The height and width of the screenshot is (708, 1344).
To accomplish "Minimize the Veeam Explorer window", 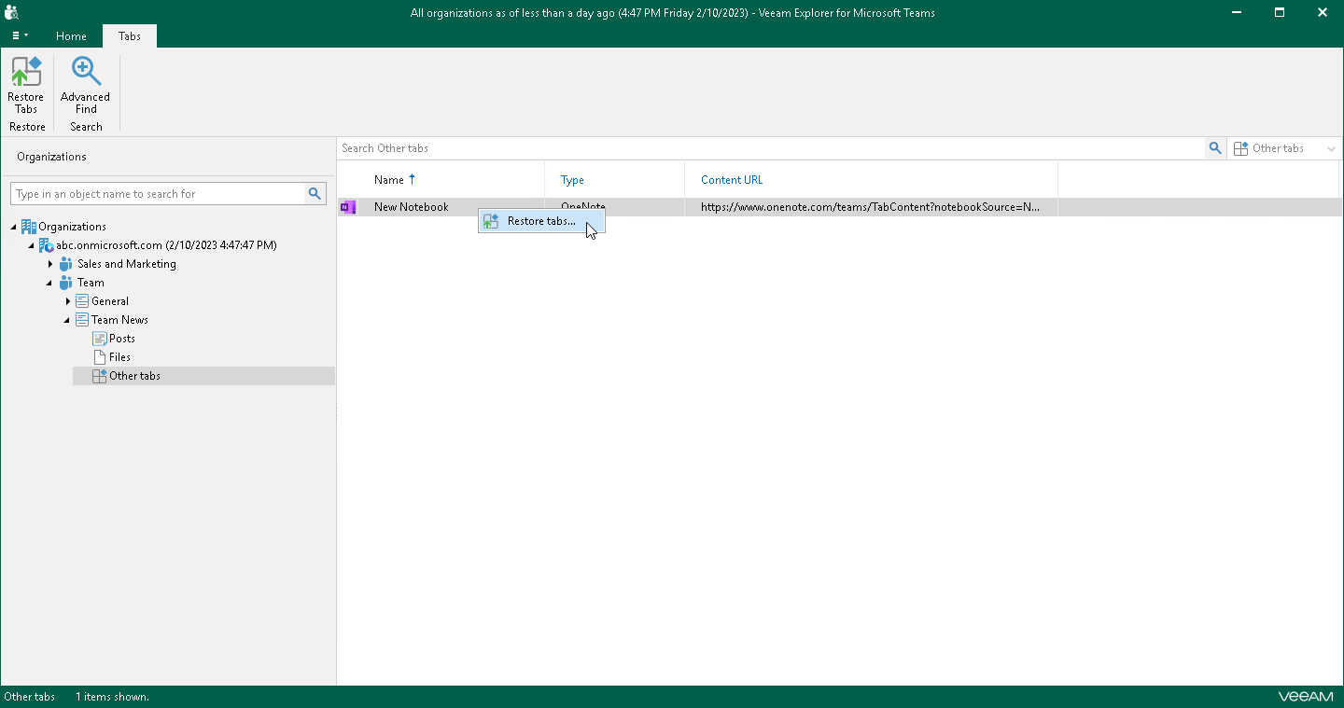I will pos(1237,12).
